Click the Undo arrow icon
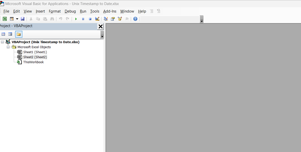Image resolution: width=301 pixels, height=152 pixels. pyautogui.click(x=60, y=19)
